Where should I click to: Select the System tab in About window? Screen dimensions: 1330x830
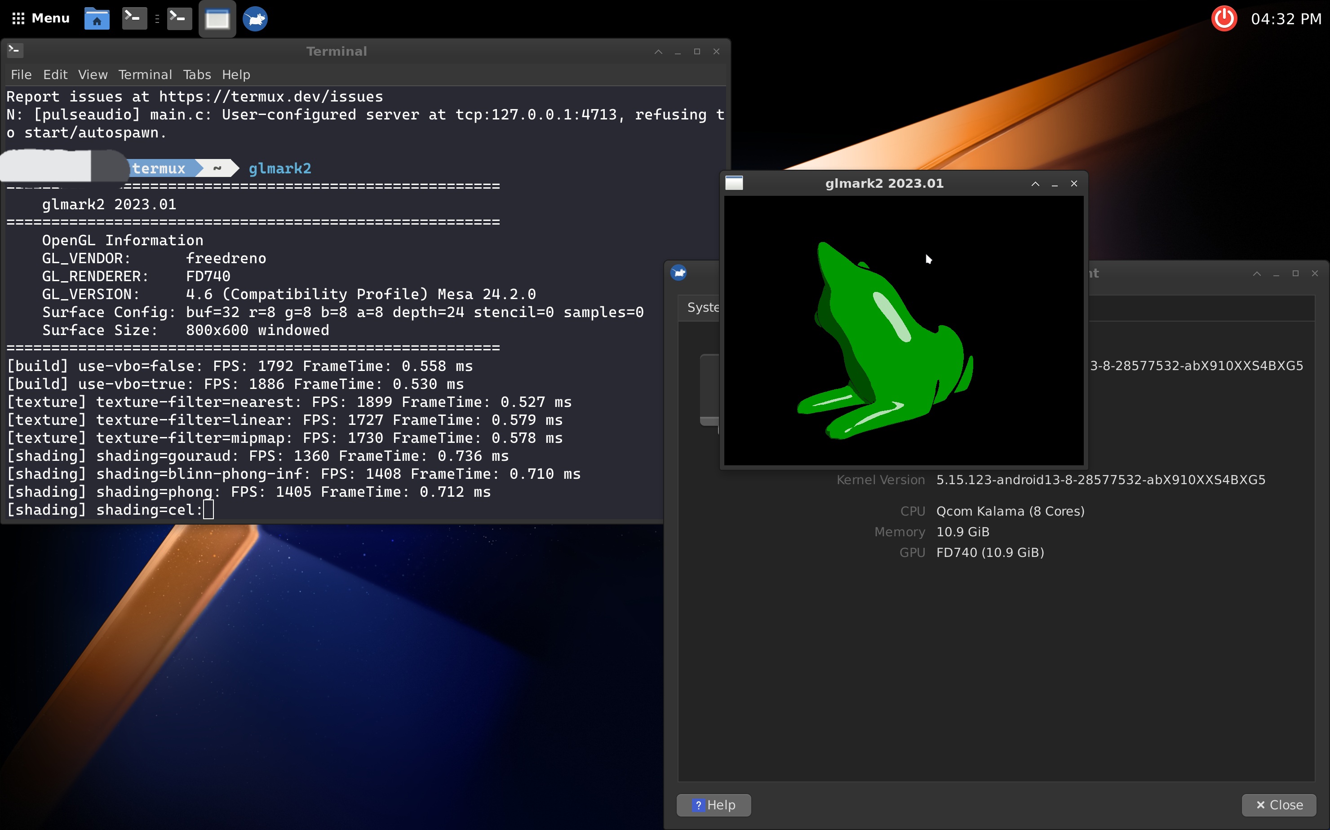700,307
